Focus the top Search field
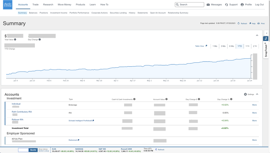The image size is (270, 153). point(189,5)
